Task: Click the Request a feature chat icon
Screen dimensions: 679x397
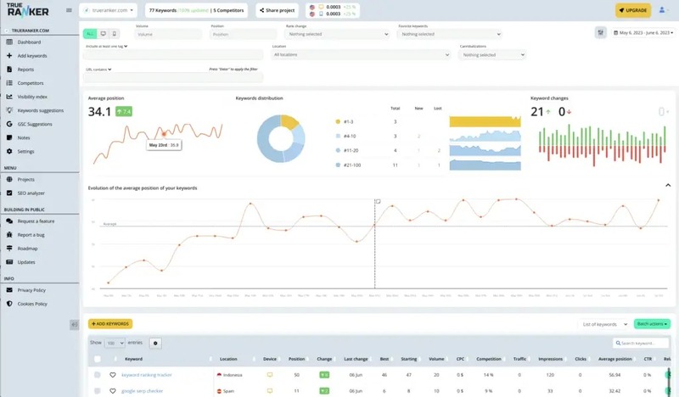Action: 9,221
